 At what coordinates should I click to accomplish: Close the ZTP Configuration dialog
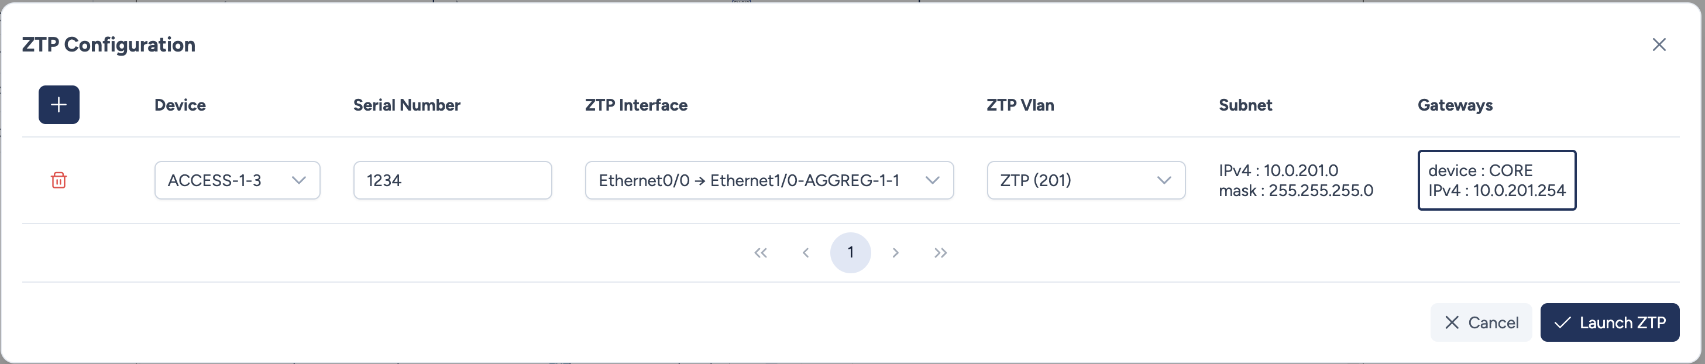pyautogui.click(x=1659, y=44)
